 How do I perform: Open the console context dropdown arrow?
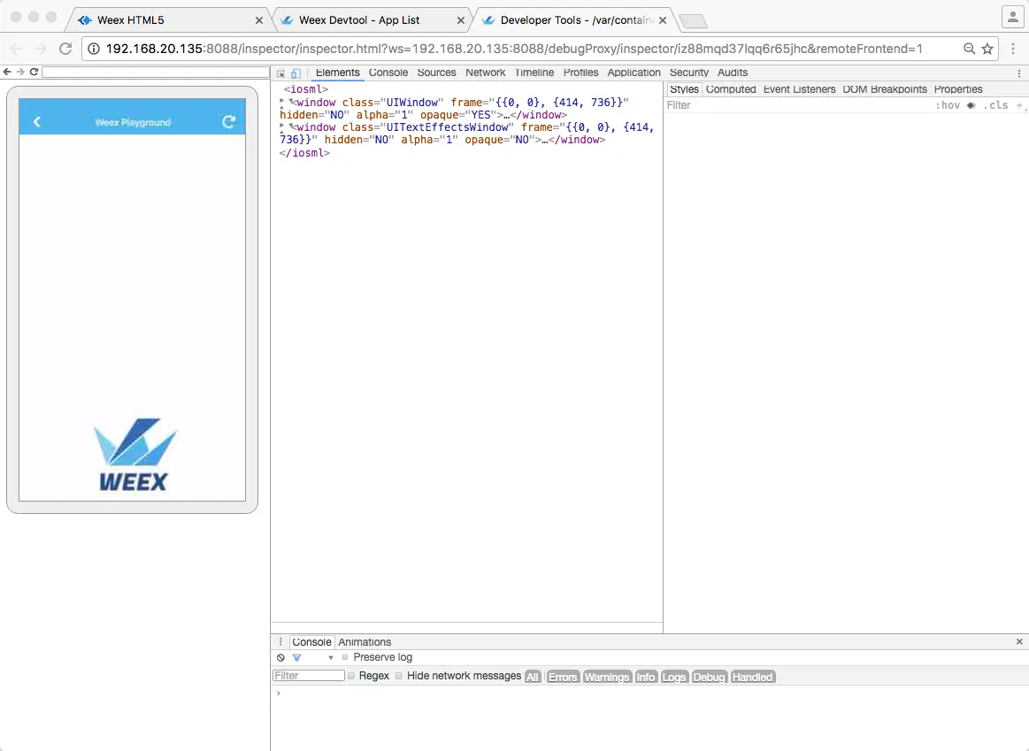point(331,658)
